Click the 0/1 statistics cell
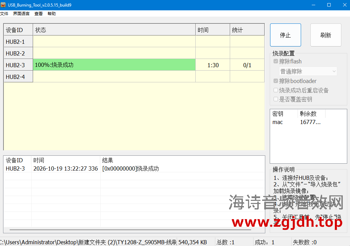350x246 pixels. tap(247, 65)
